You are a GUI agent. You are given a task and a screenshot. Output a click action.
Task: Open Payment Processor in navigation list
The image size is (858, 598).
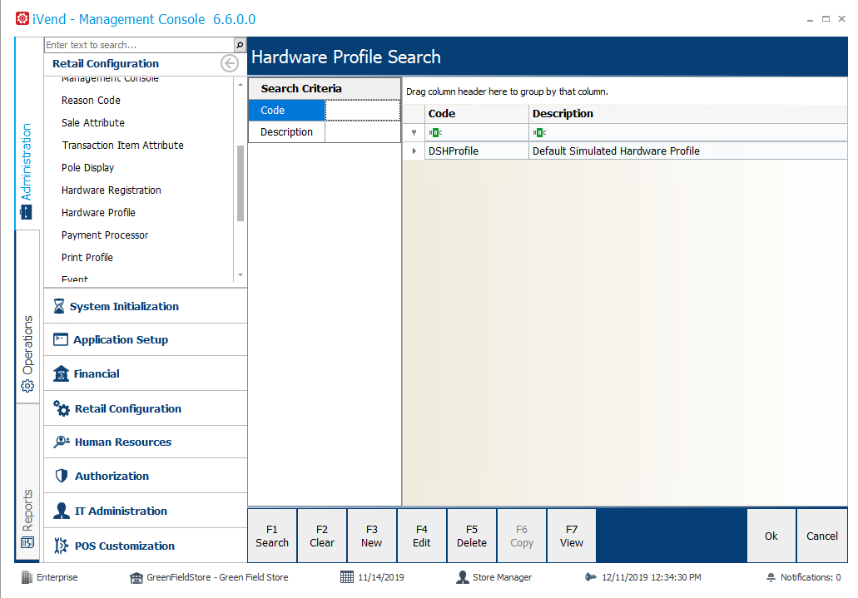click(x=105, y=235)
